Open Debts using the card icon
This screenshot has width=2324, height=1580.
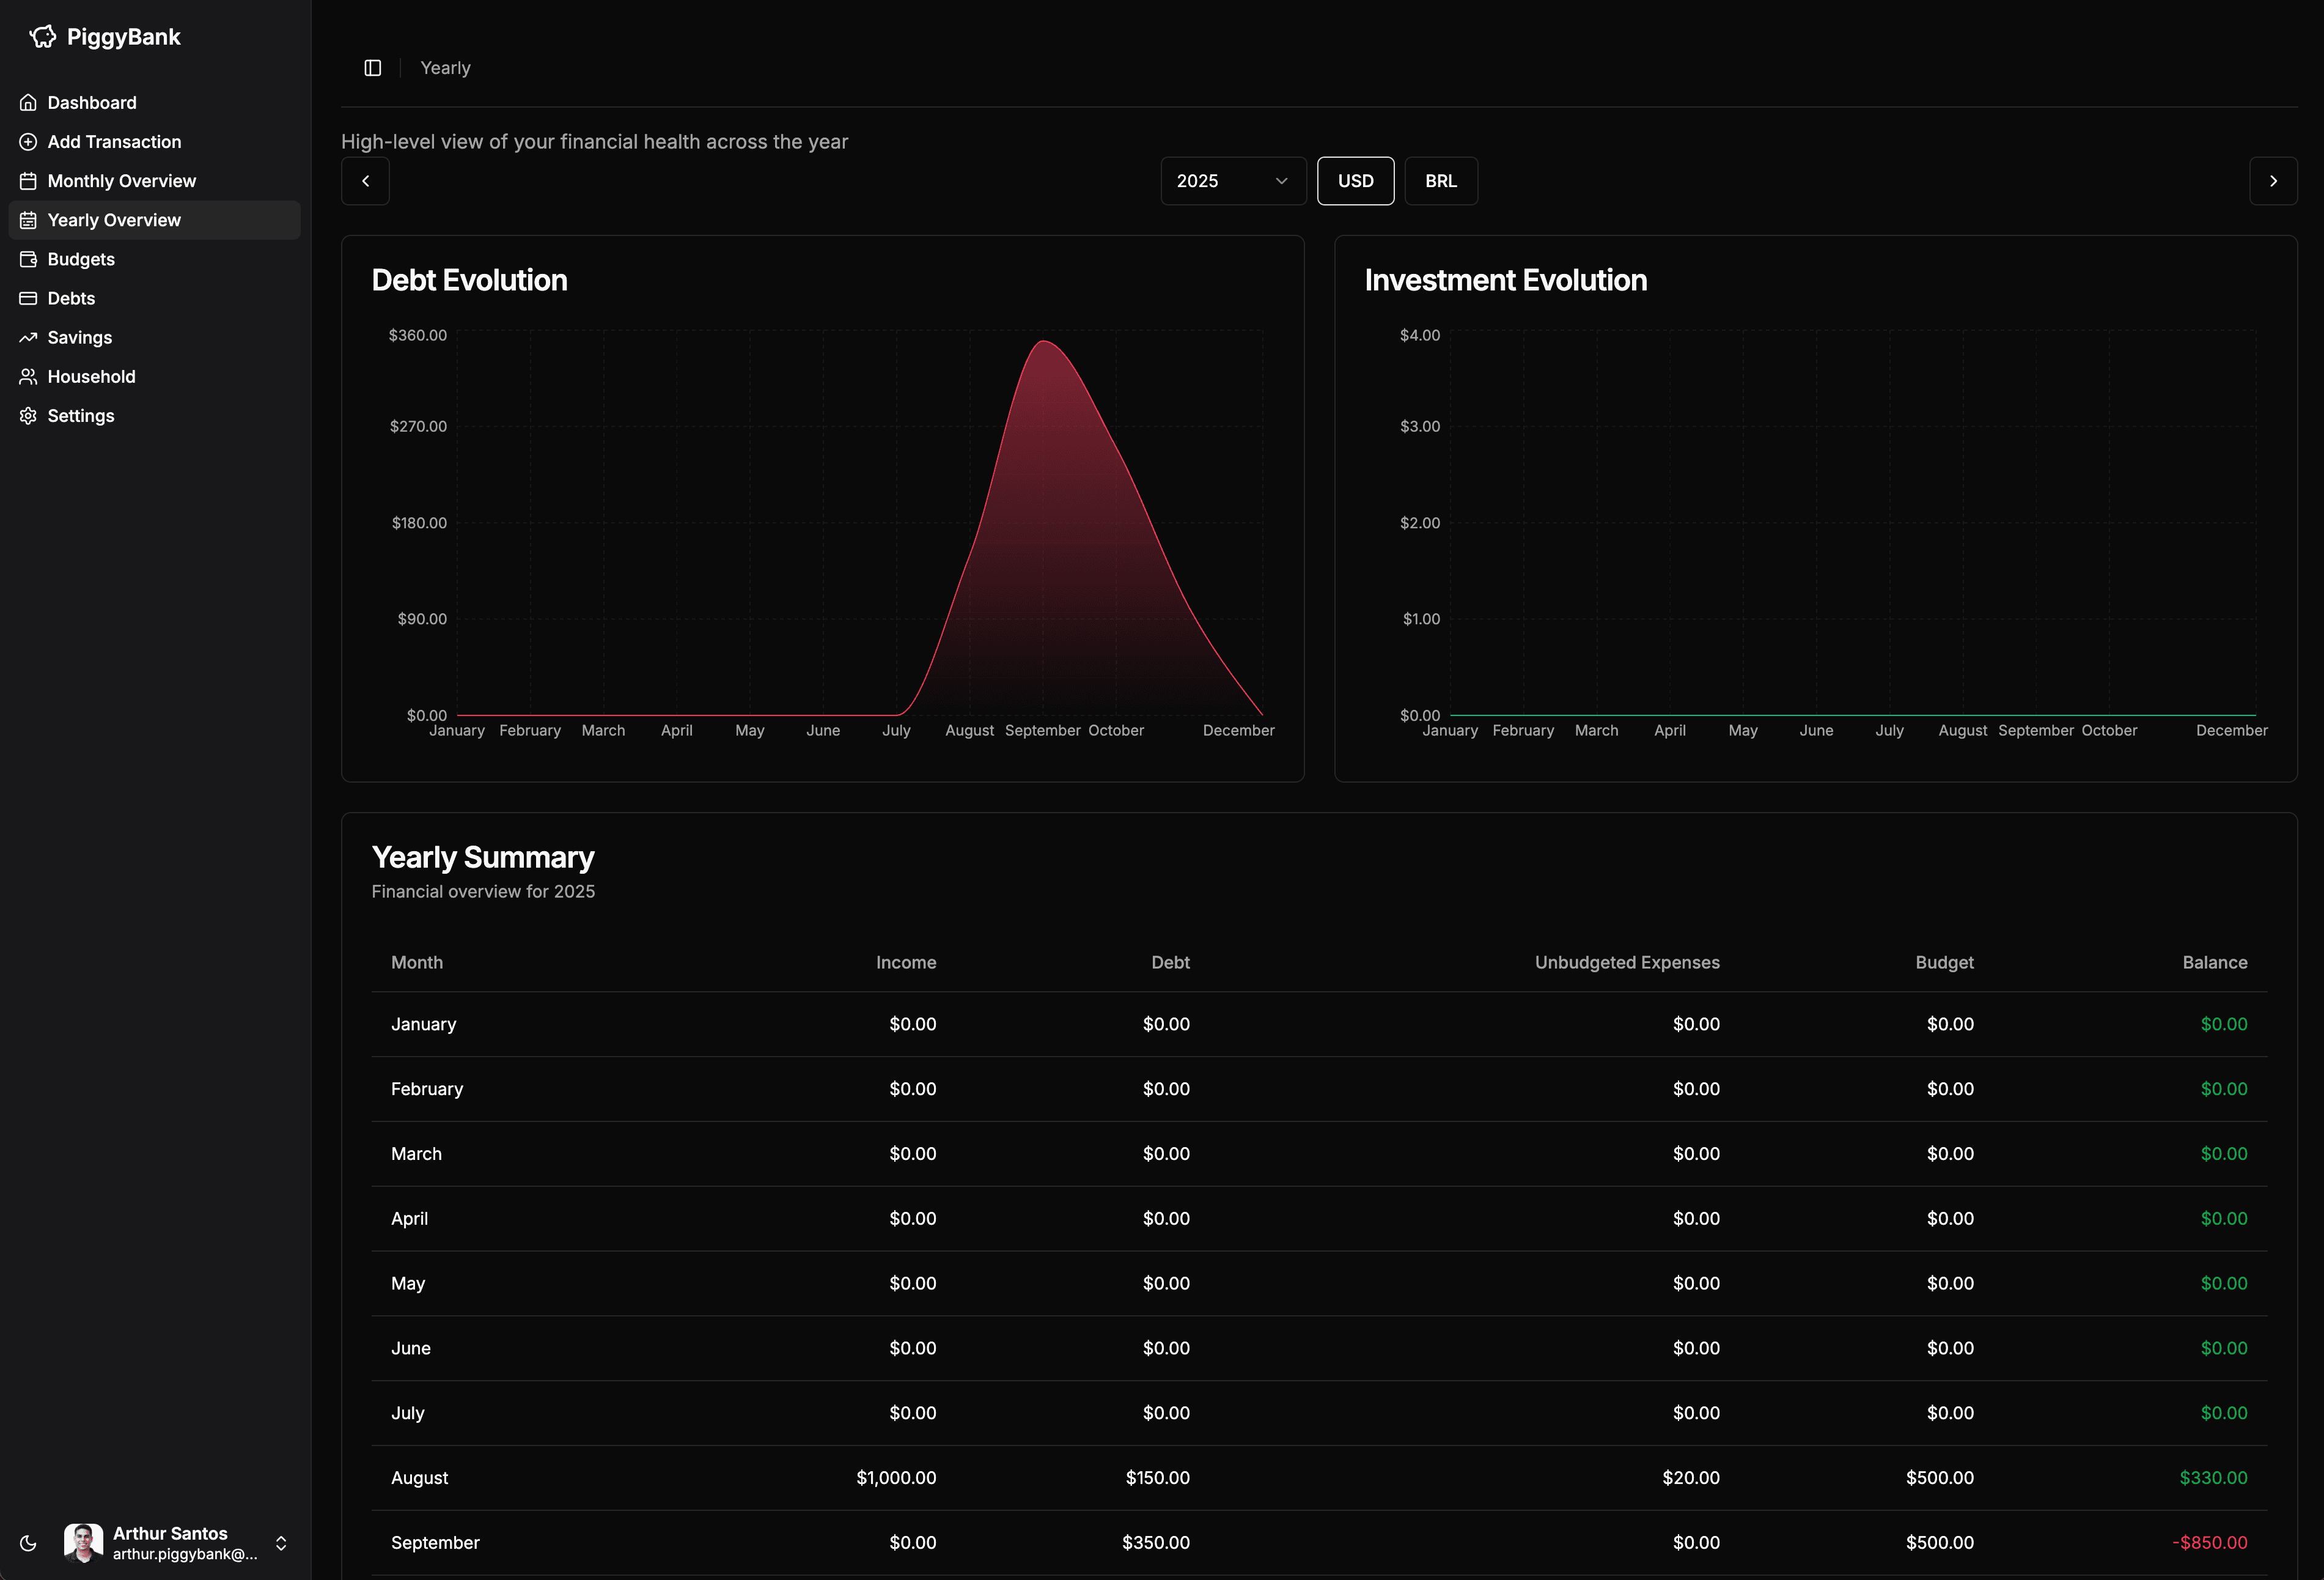pyautogui.click(x=27, y=297)
